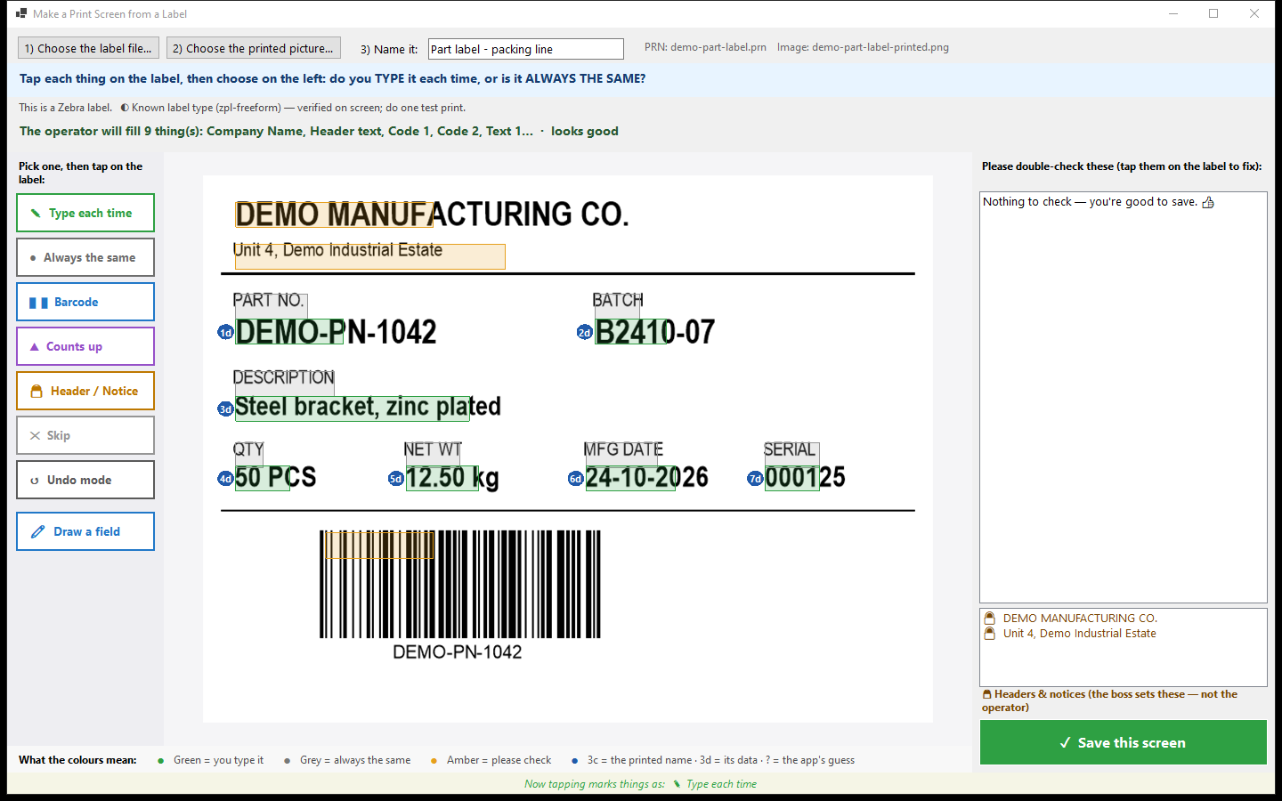Click into the Name it text field

coord(525,49)
